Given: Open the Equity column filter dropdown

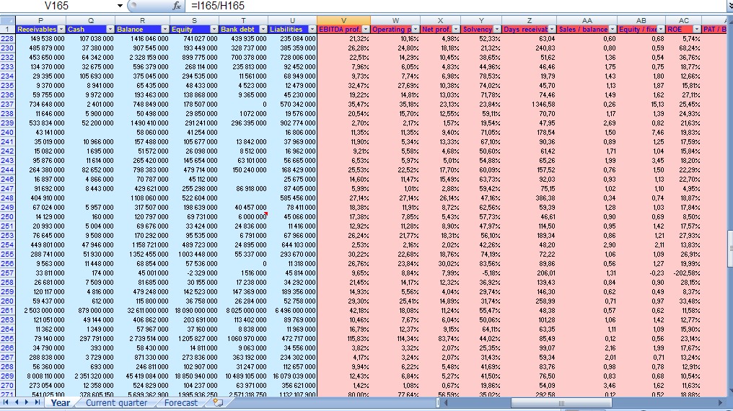Looking at the screenshot, I should point(214,29).
